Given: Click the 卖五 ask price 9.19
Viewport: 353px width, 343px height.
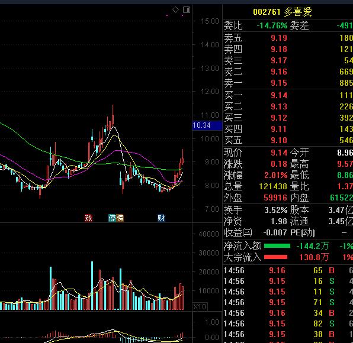Looking at the screenshot, I should pos(279,38).
